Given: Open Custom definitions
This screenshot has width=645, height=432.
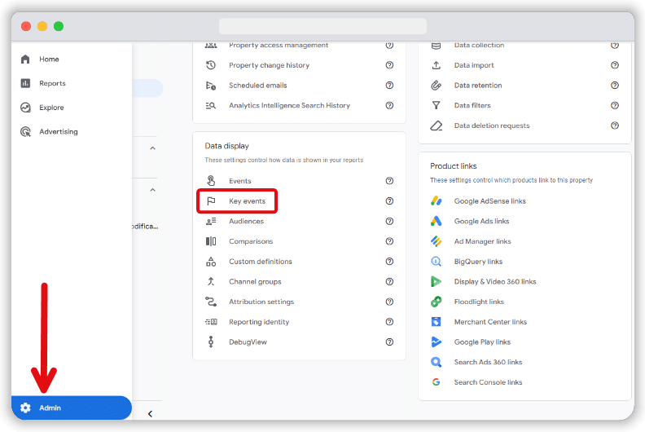Looking at the screenshot, I should tap(261, 262).
